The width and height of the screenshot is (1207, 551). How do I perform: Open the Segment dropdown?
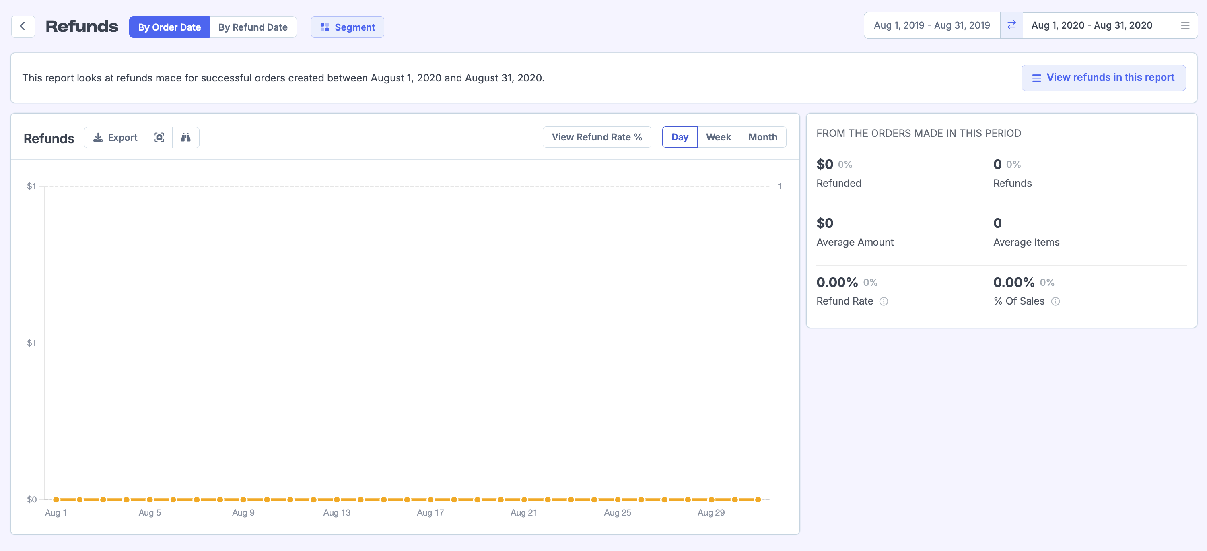pos(347,27)
